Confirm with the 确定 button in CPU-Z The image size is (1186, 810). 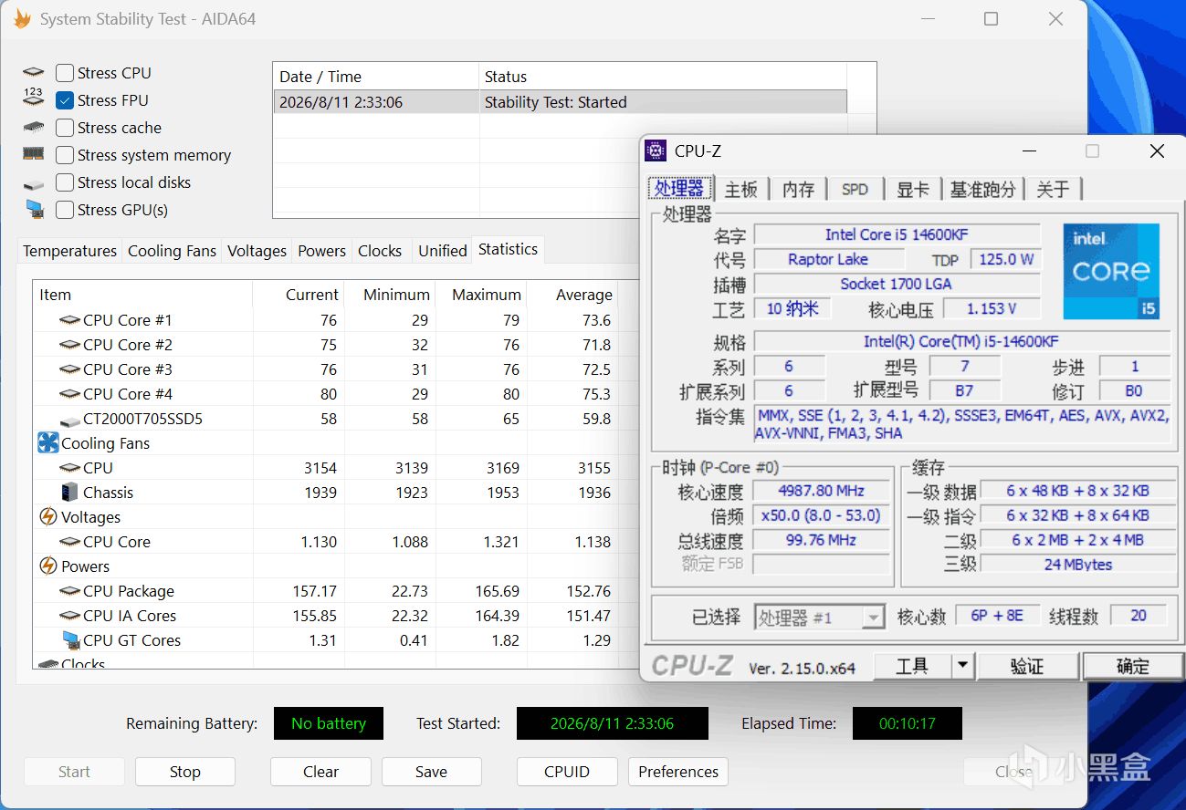coord(1132,666)
